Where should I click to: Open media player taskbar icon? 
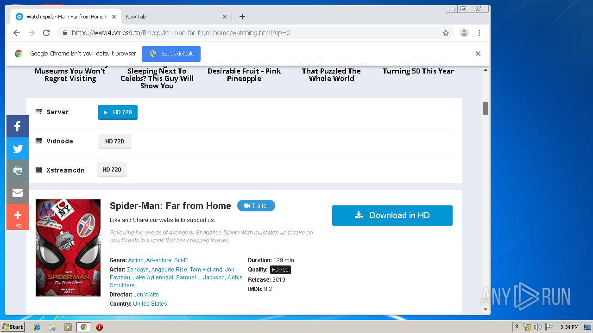68,327
